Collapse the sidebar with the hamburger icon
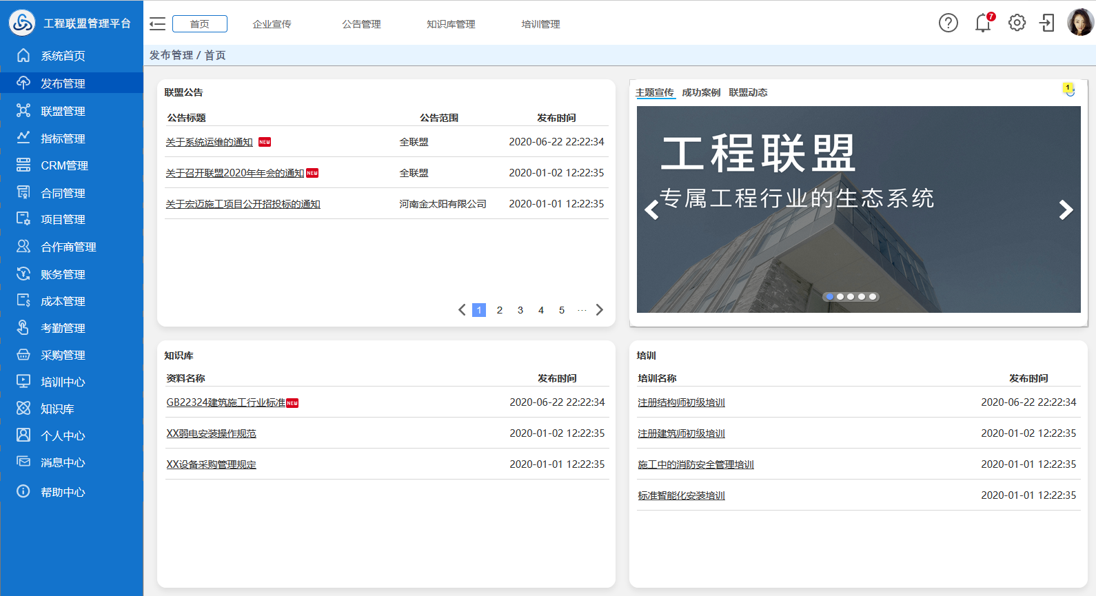The height and width of the screenshot is (596, 1096). click(157, 24)
